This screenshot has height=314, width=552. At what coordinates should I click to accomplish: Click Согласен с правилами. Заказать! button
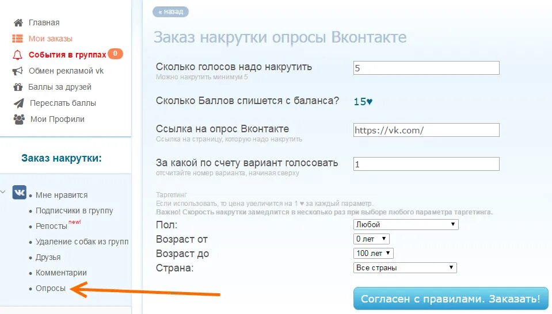[x=451, y=298]
